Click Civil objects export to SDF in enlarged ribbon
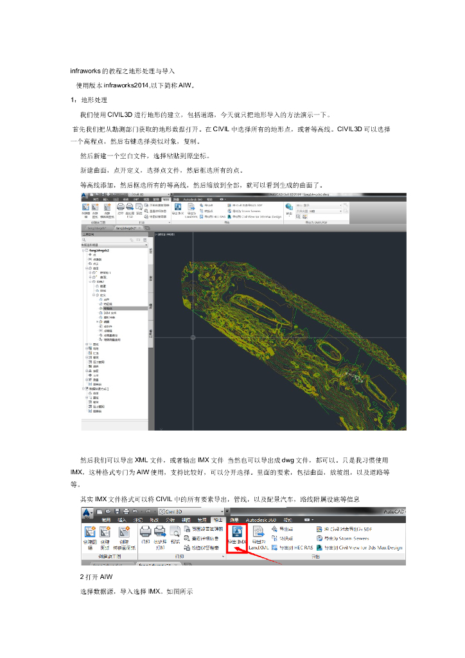465x658 pixels. [344, 529]
